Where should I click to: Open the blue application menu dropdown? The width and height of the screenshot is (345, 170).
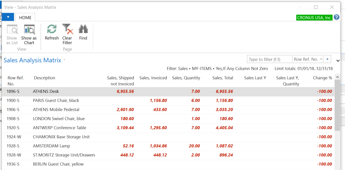(x=8, y=17)
